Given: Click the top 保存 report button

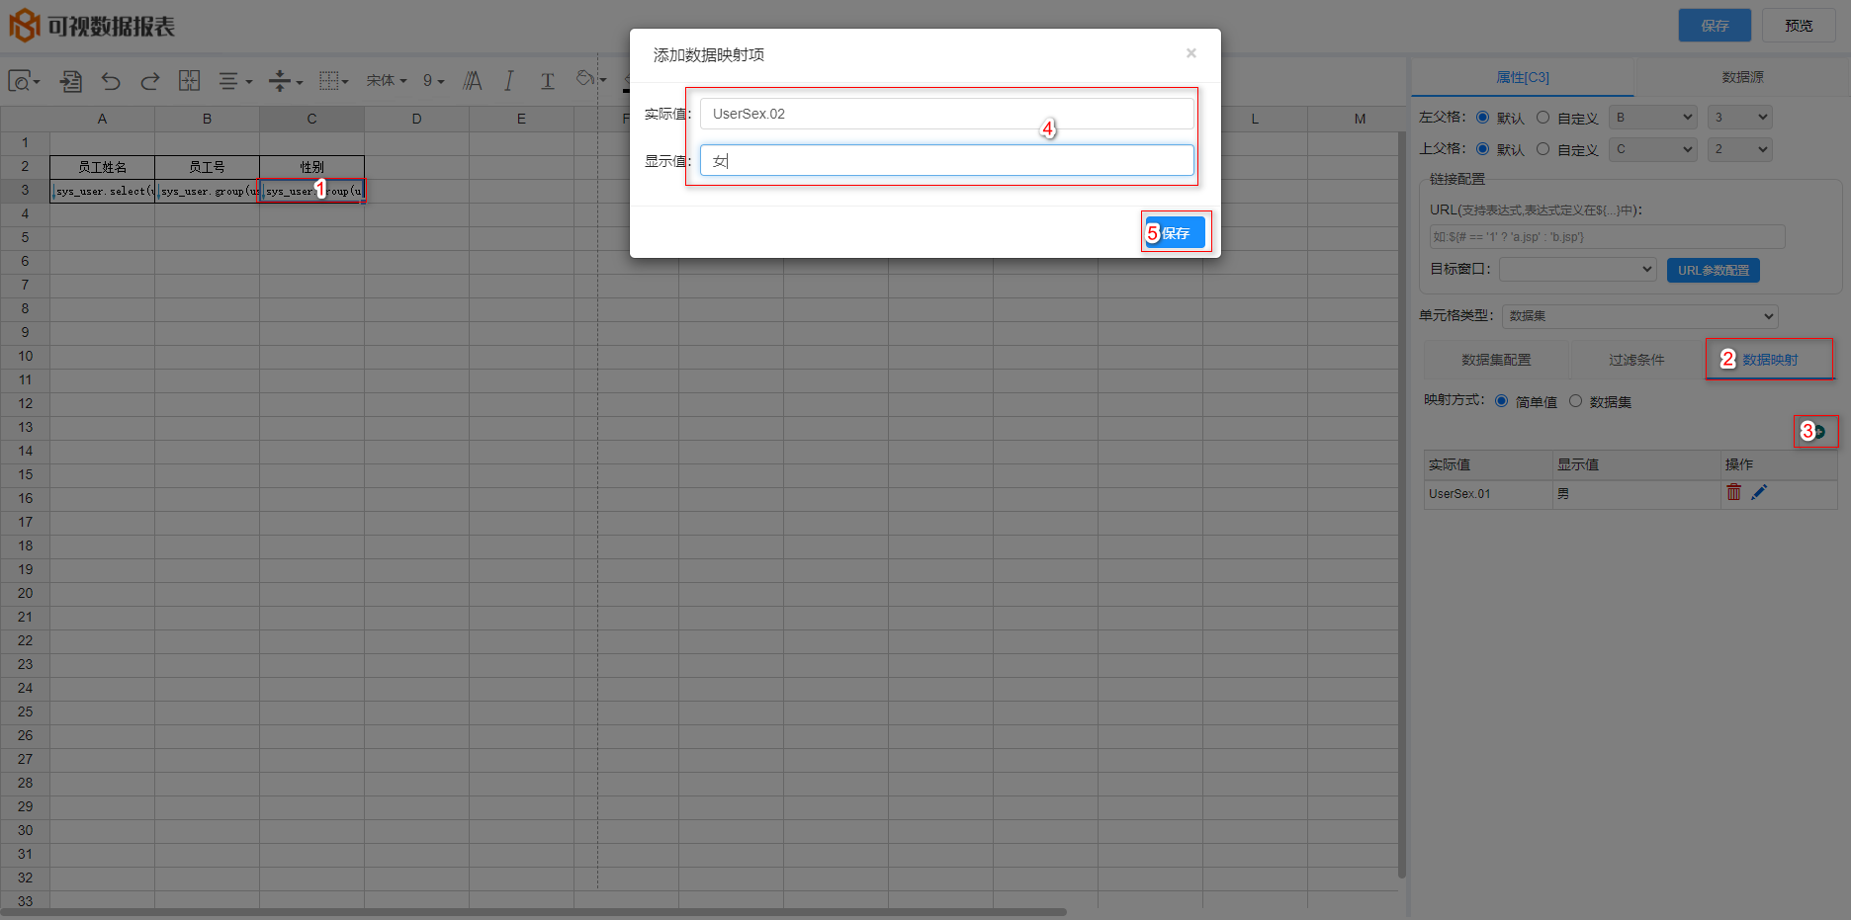Looking at the screenshot, I should pyautogui.click(x=1715, y=26).
